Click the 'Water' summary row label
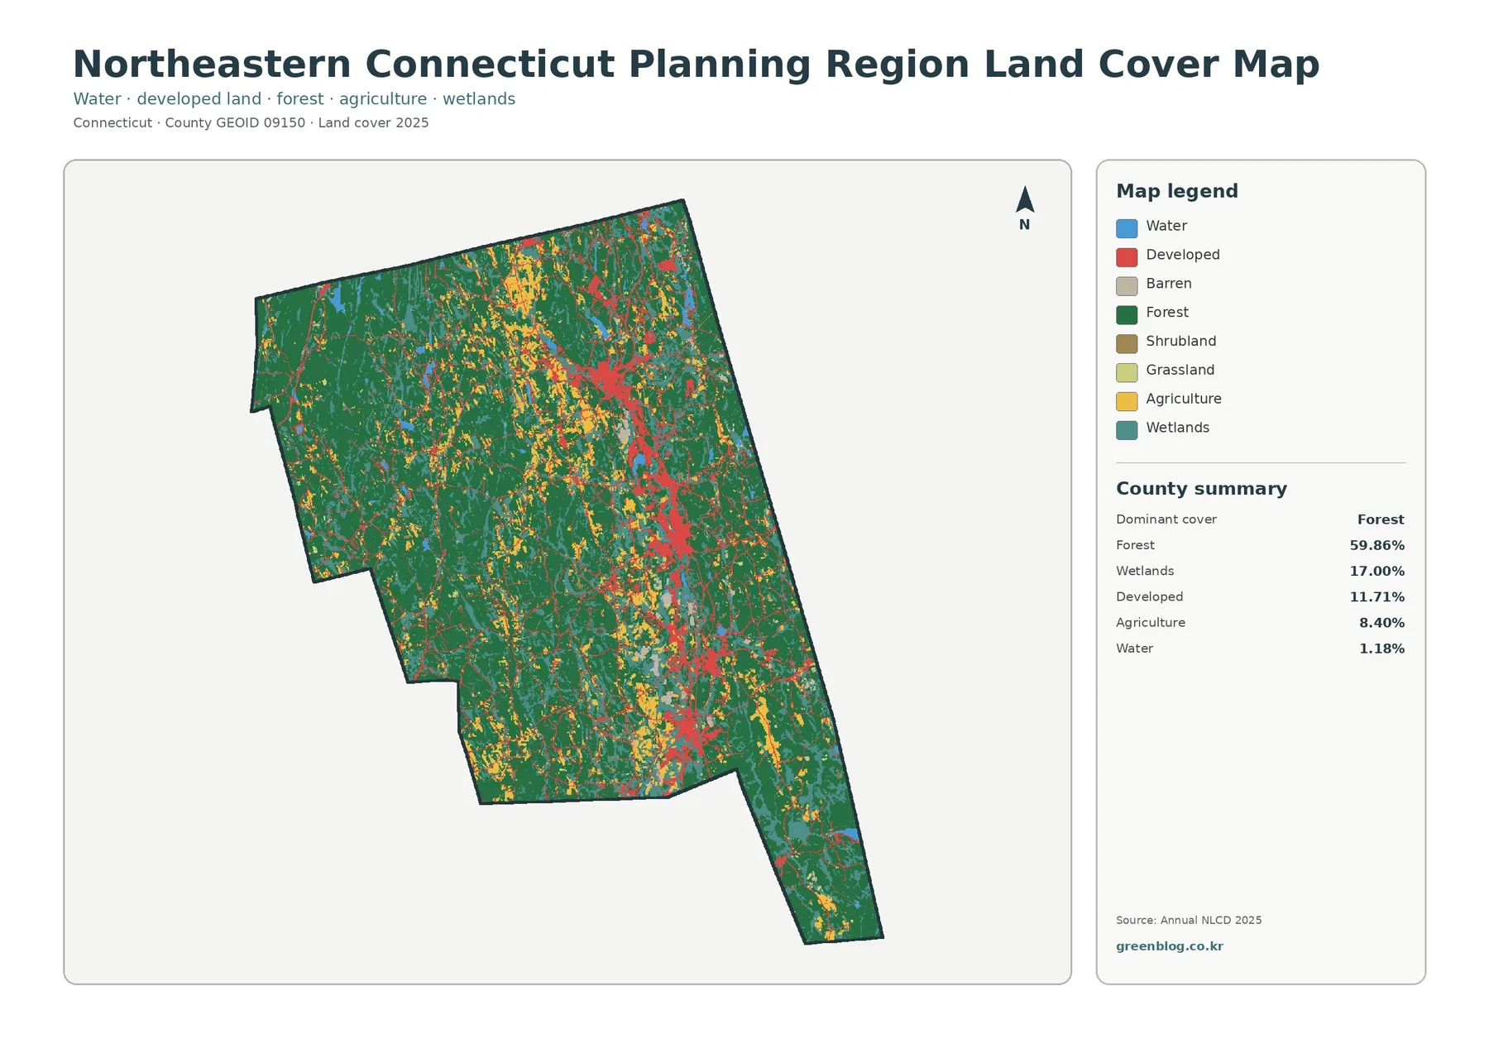The image size is (1489, 1053). pyautogui.click(x=1134, y=649)
